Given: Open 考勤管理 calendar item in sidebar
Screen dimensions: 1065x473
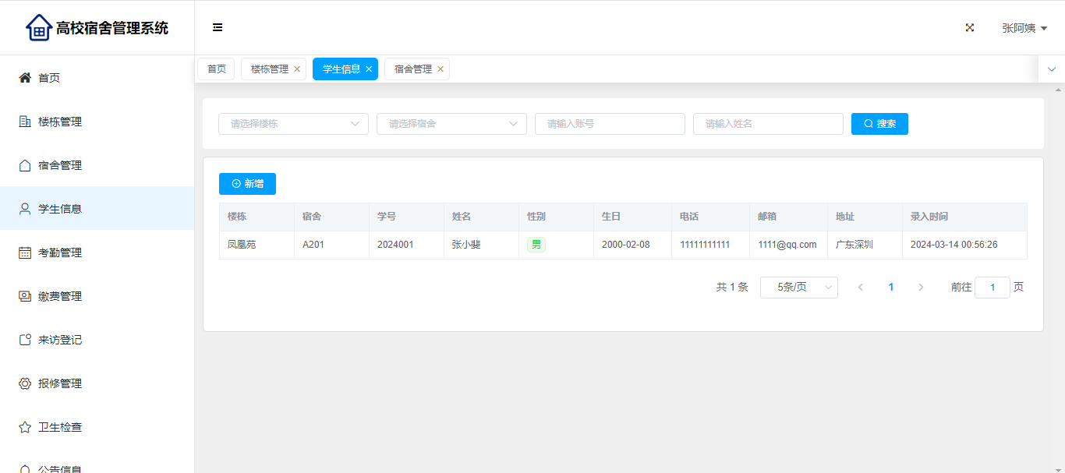Looking at the screenshot, I should click(59, 252).
